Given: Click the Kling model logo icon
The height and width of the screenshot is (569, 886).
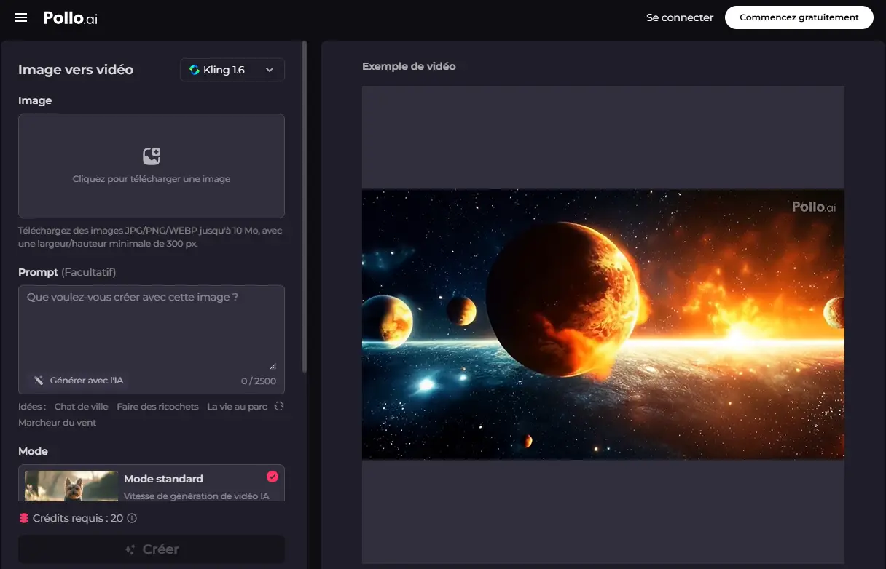Looking at the screenshot, I should pos(195,70).
